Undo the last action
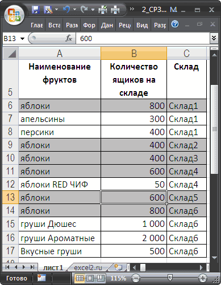This screenshot has width=221, height=285. tap(66, 9)
